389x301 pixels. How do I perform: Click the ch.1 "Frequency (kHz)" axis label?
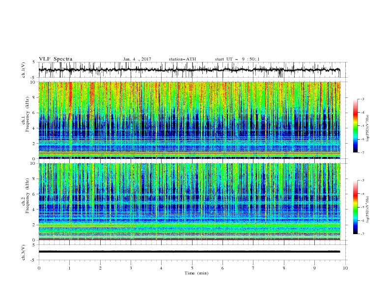pos(27,115)
